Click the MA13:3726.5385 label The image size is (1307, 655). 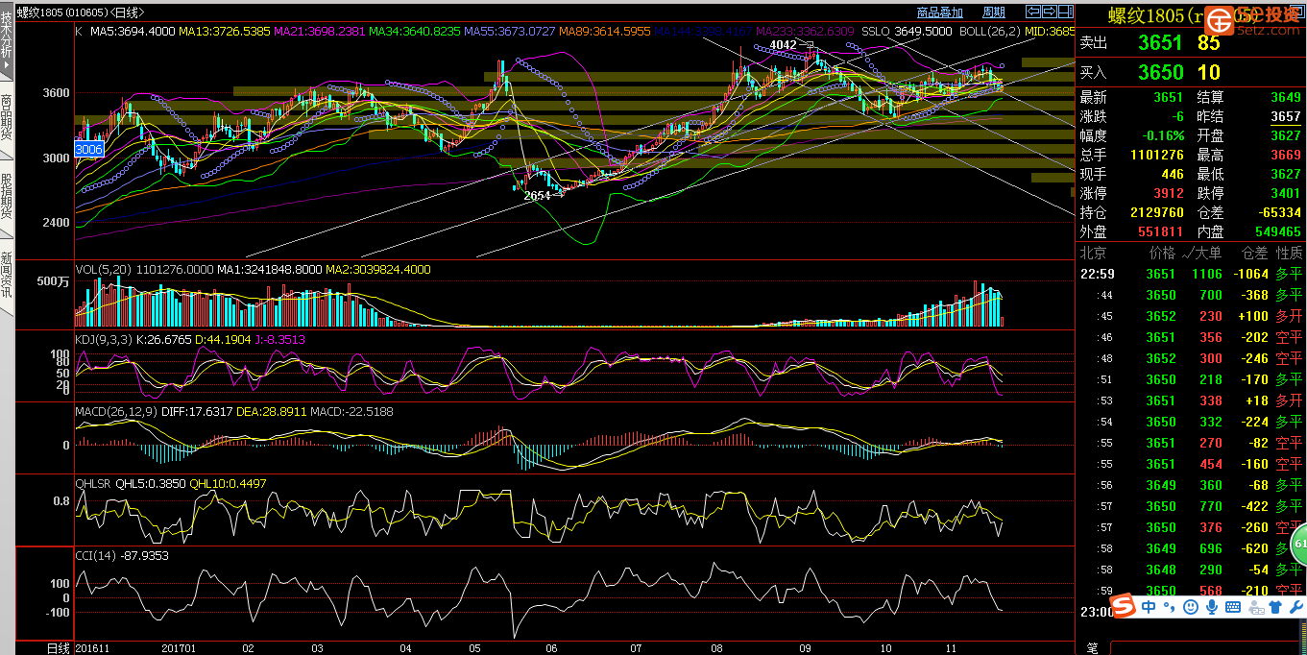pos(224,32)
